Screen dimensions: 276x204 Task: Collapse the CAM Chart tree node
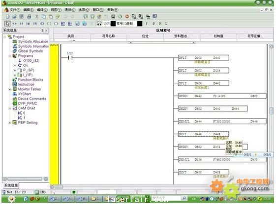[10, 108]
